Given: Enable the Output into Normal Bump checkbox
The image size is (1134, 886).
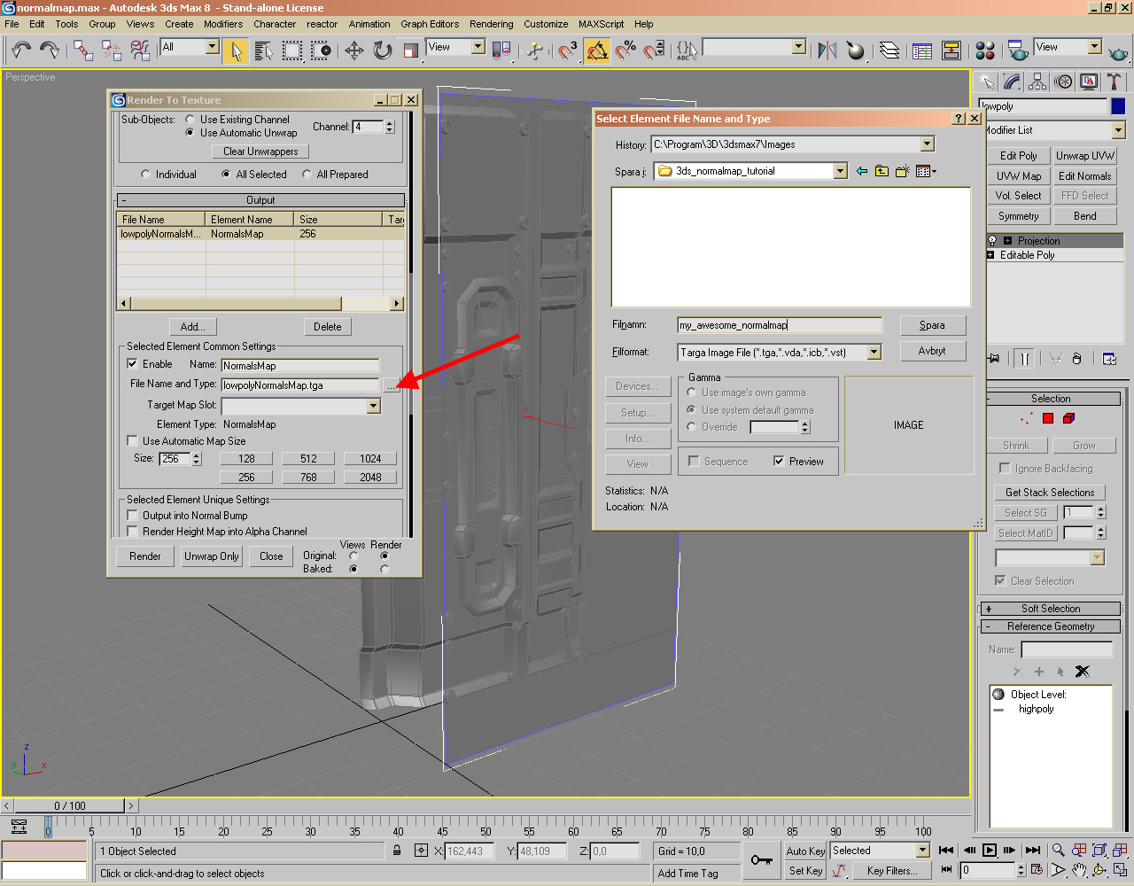Looking at the screenshot, I should point(133,515).
